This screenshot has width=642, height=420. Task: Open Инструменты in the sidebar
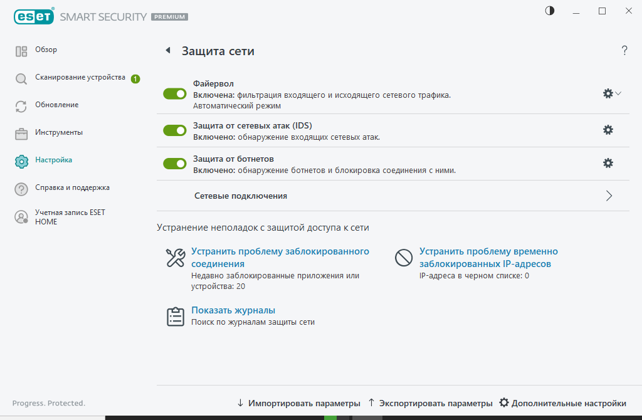(x=59, y=132)
